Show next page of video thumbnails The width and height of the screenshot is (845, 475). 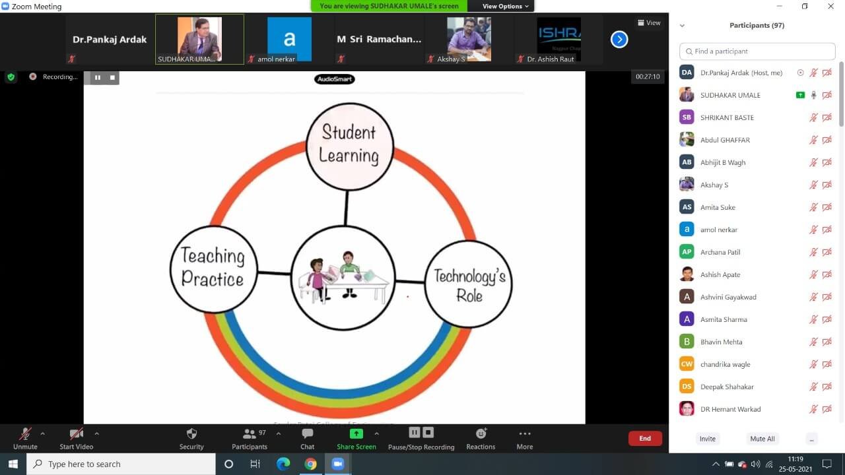pos(619,40)
